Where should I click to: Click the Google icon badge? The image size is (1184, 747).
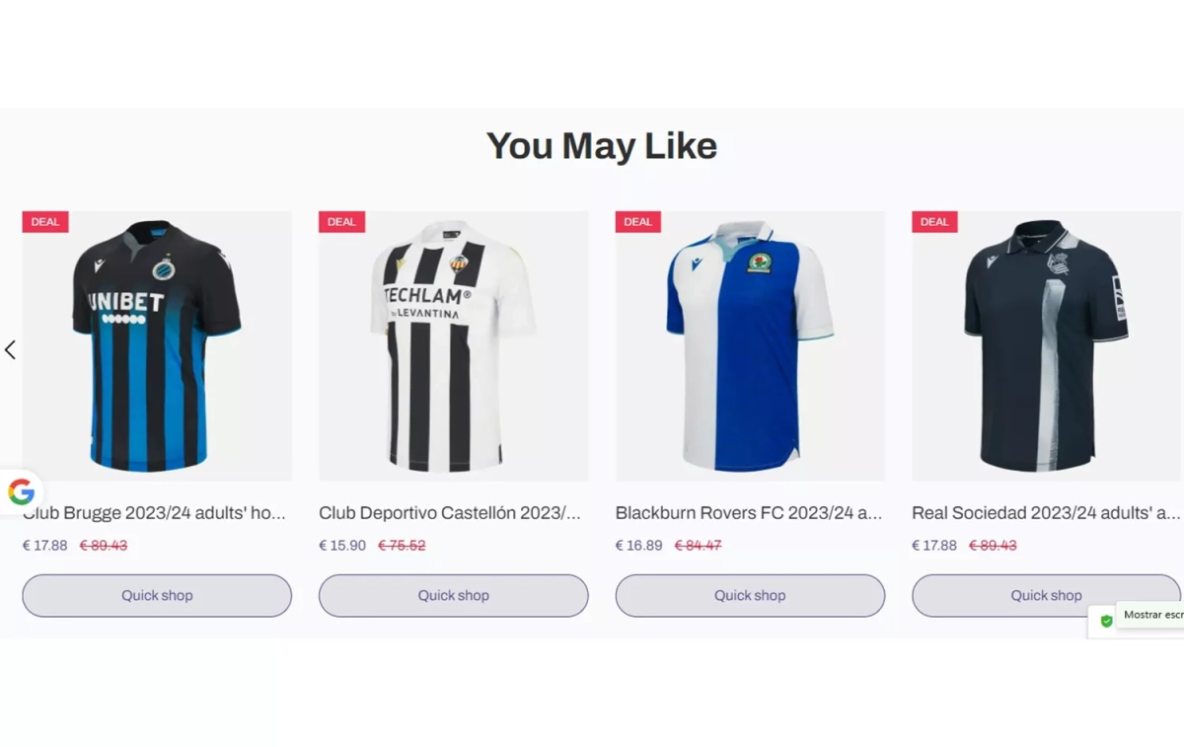click(x=21, y=491)
